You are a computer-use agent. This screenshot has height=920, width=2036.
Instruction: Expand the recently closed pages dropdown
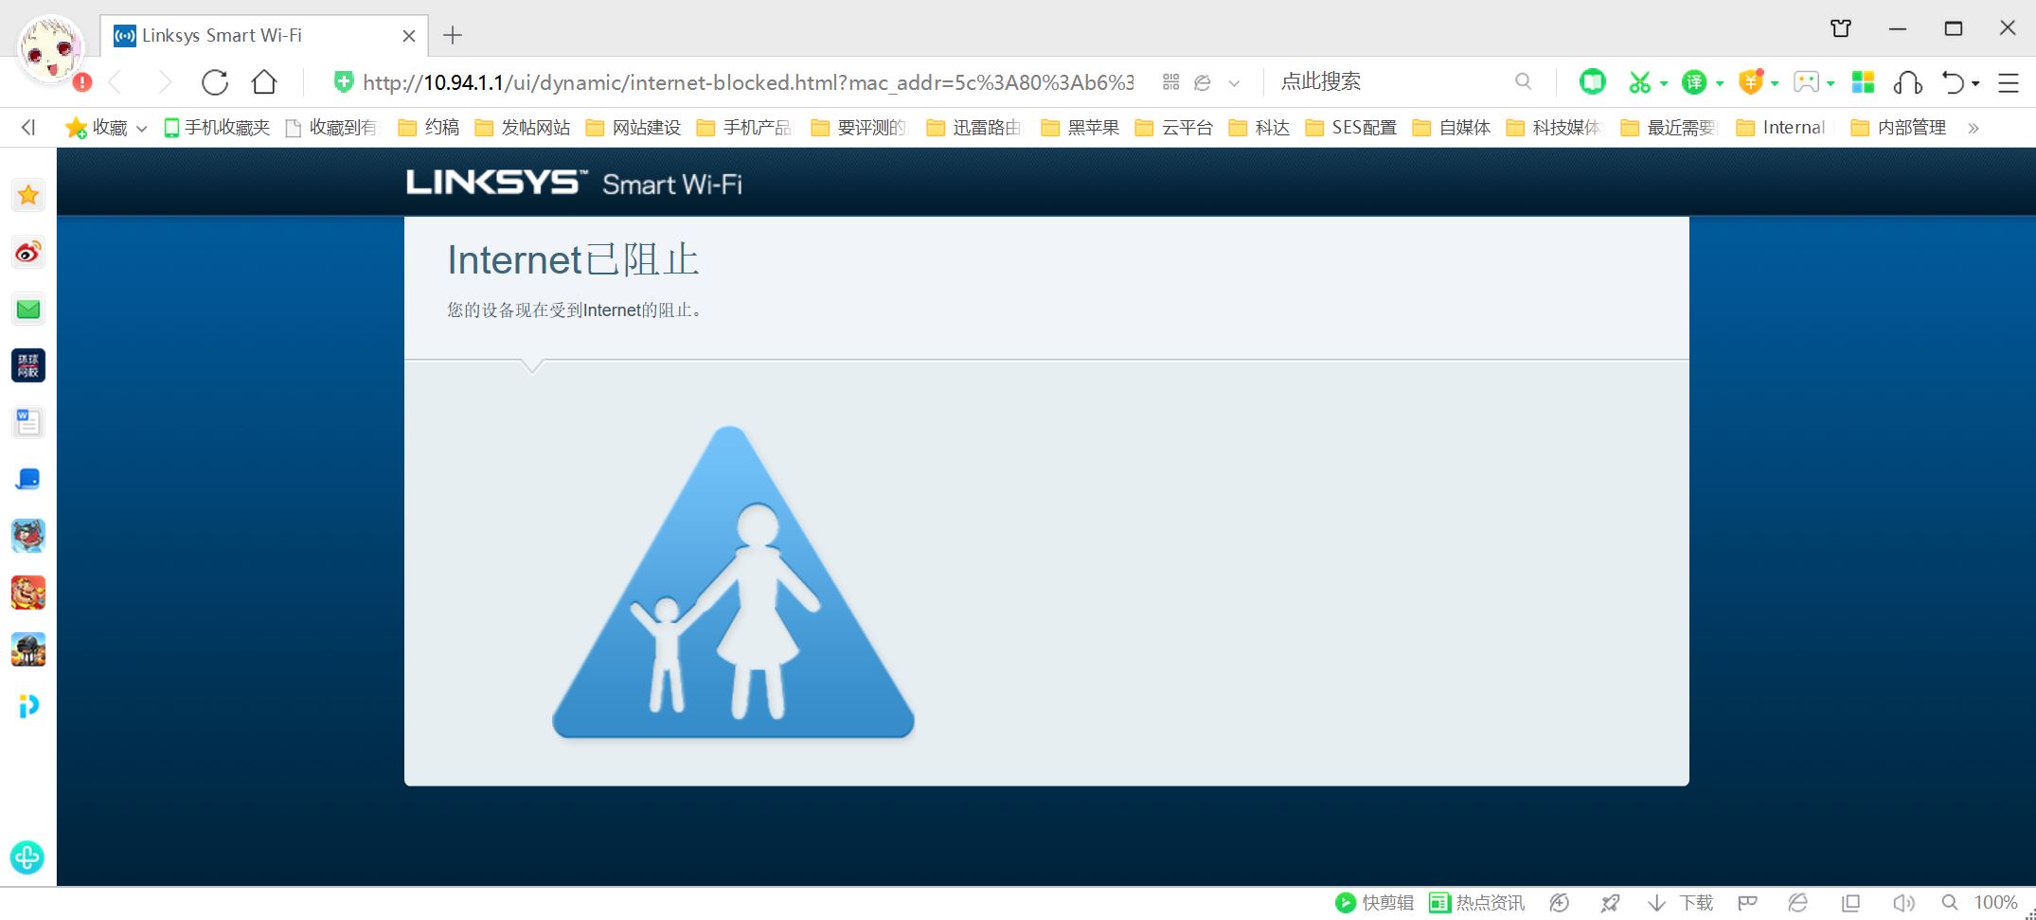(1975, 84)
